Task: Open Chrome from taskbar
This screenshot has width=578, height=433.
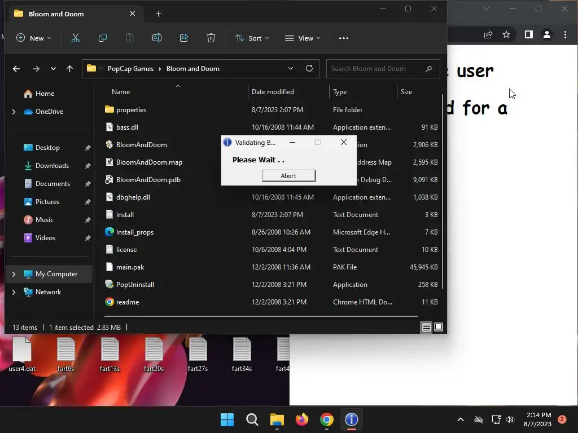Action: tap(327, 419)
